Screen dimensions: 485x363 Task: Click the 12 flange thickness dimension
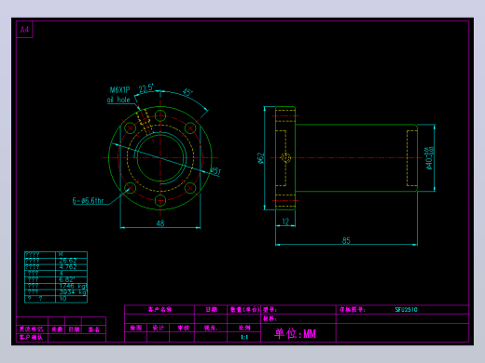(285, 222)
